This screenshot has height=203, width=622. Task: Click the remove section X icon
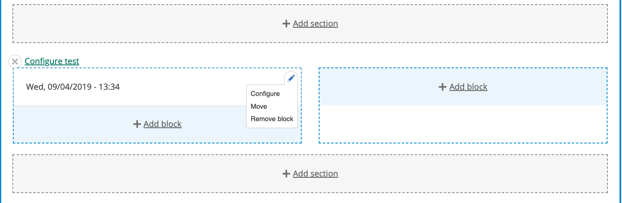tap(15, 62)
